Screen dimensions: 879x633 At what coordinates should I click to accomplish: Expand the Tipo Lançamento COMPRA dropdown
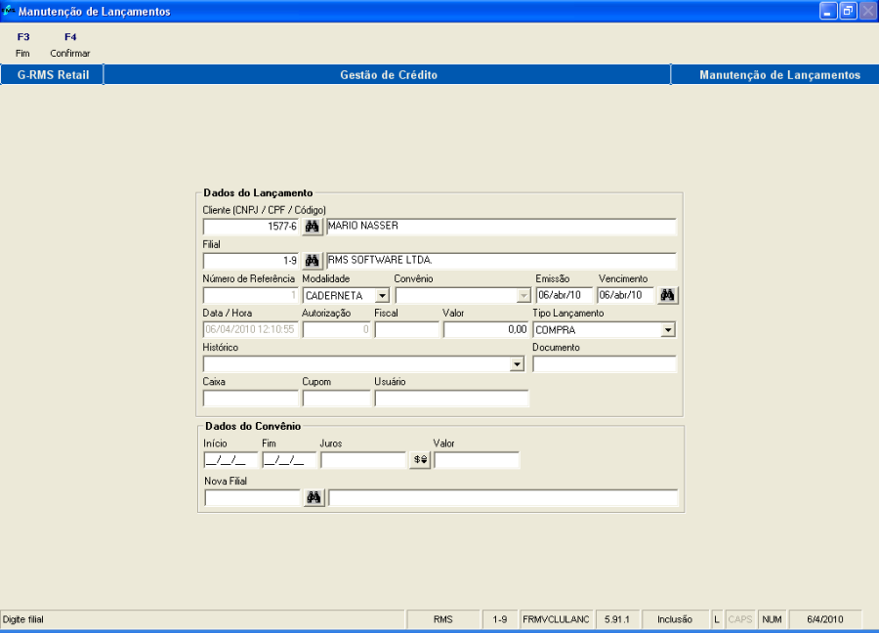click(668, 329)
